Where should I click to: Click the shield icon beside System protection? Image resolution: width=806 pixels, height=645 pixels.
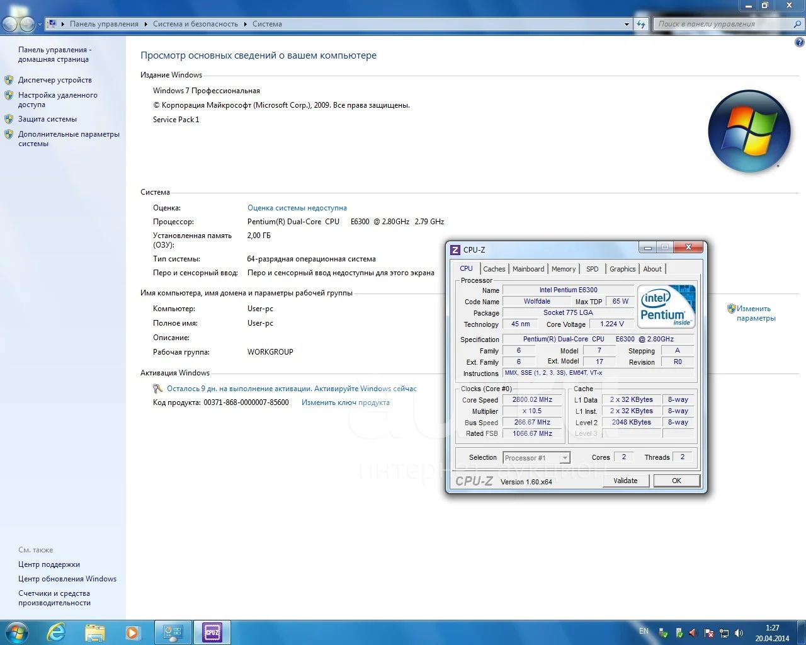click(x=9, y=119)
